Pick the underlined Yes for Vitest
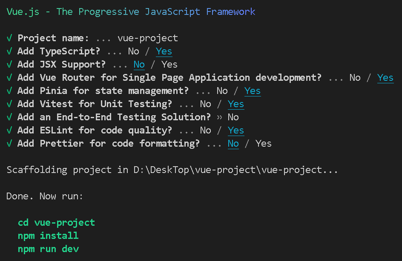The width and height of the screenshot is (402, 261). [x=236, y=104]
